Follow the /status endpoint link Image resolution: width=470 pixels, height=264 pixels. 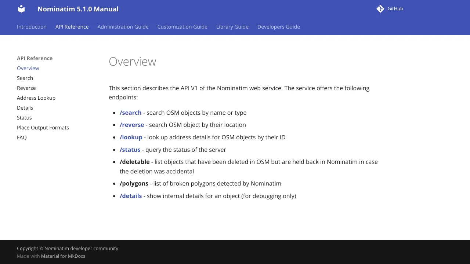point(130,150)
